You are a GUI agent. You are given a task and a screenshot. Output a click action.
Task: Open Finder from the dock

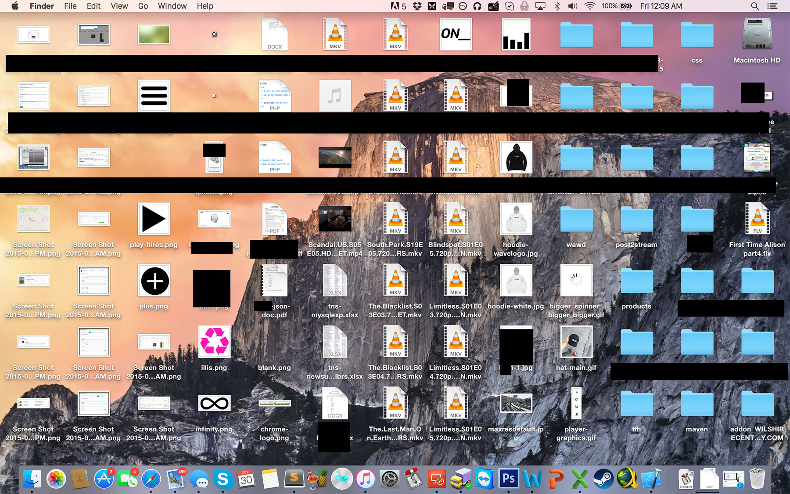pyautogui.click(x=32, y=479)
